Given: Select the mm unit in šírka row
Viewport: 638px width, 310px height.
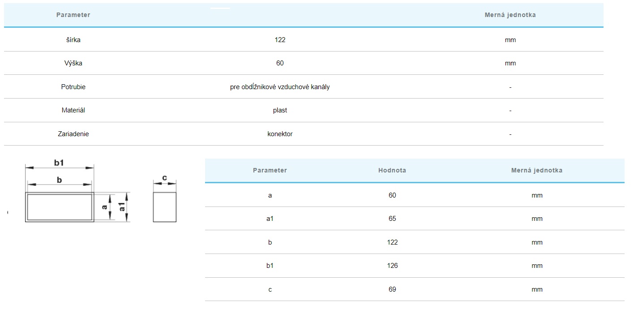Looking at the screenshot, I should click(510, 40).
